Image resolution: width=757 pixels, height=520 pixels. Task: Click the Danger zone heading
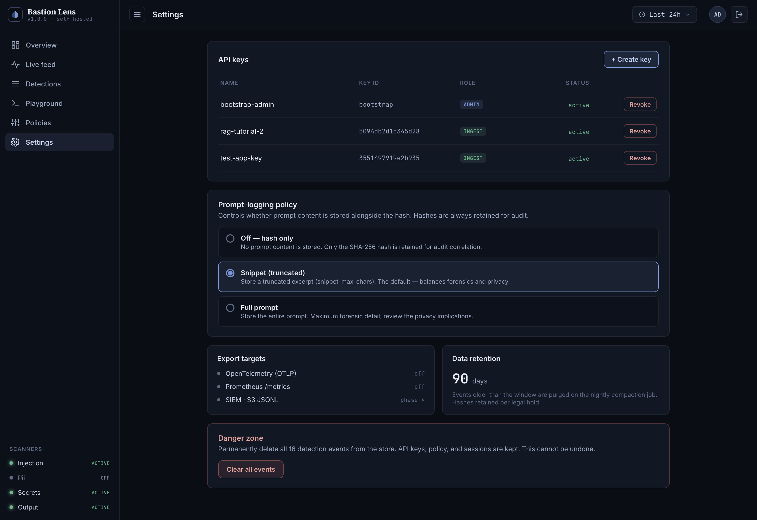(x=241, y=438)
